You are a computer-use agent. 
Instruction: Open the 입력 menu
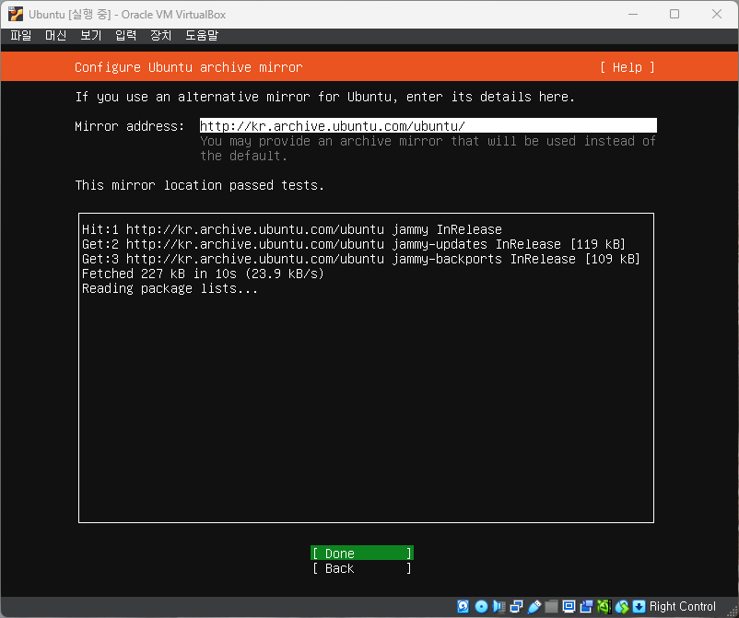click(126, 35)
